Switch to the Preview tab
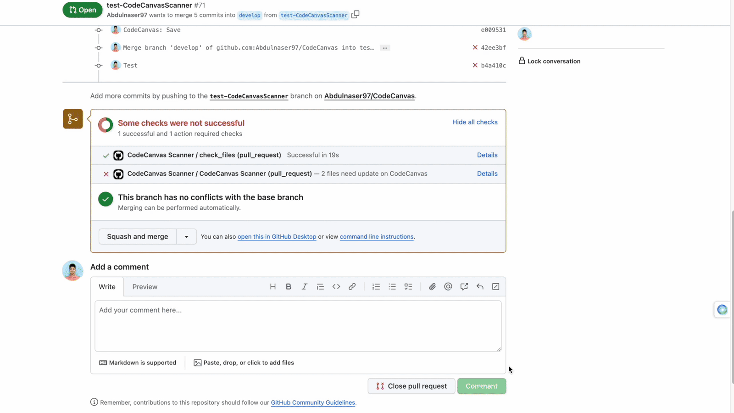 click(145, 286)
